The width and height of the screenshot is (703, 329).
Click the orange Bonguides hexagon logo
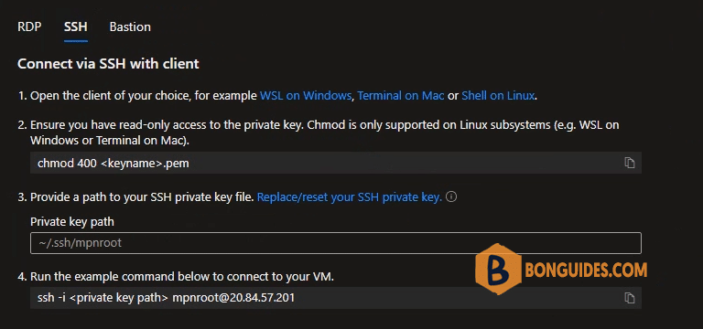pyautogui.click(x=498, y=270)
